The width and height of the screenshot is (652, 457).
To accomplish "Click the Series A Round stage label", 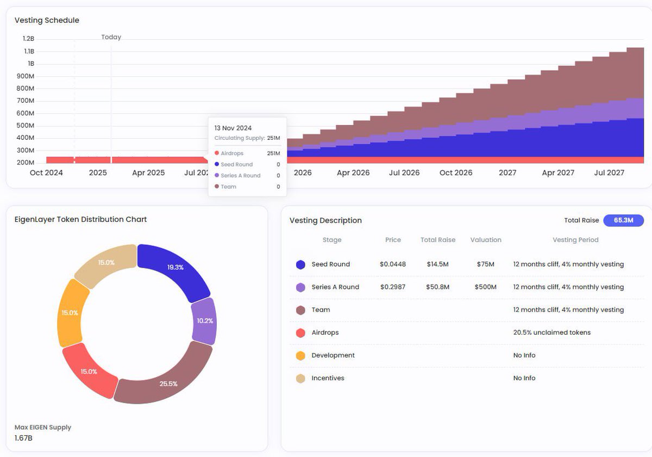I will coord(335,287).
